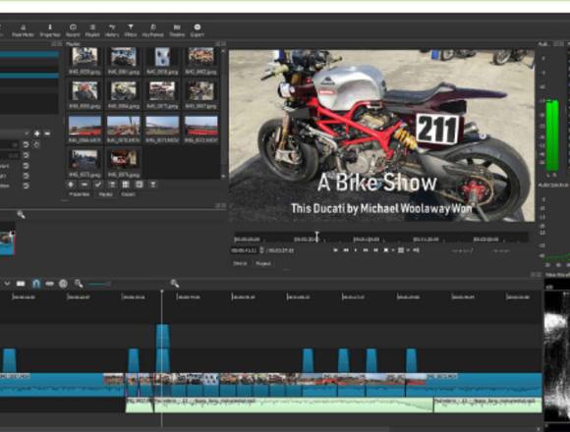The width and height of the screenshot is (570, 432).
Task: Open the player zoom dropdown arrow
Action: 392,250
